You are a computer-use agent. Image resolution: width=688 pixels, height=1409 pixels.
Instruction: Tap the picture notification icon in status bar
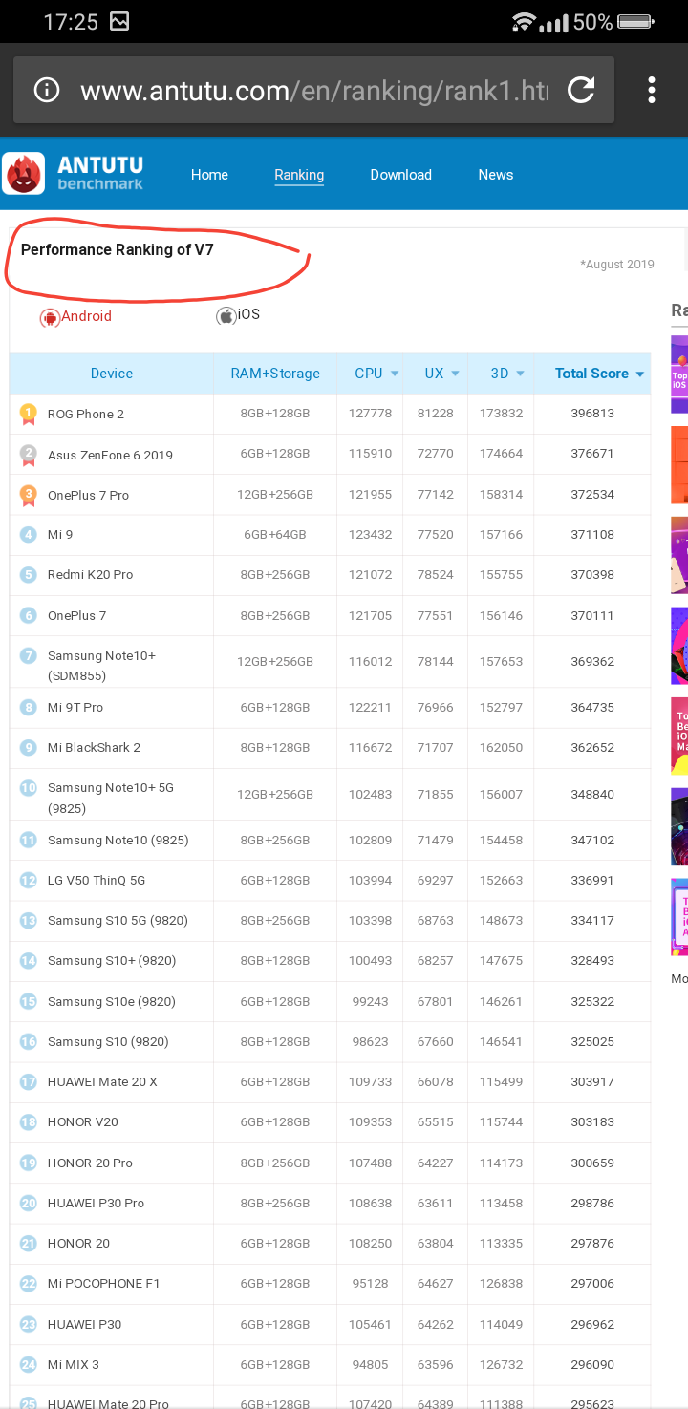pos(119,21)
